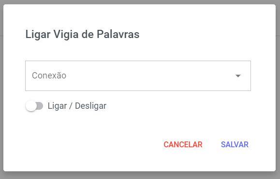
Task: Enable the word watcher switch knob
Action: [31, 106]
